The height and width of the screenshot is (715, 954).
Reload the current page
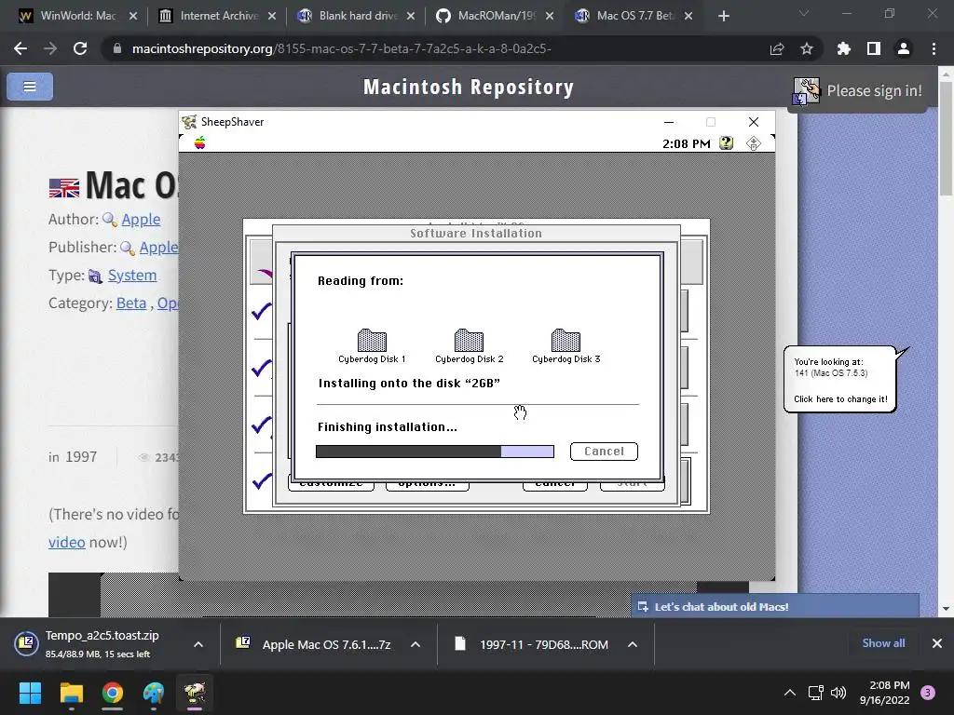click(80, 48)
